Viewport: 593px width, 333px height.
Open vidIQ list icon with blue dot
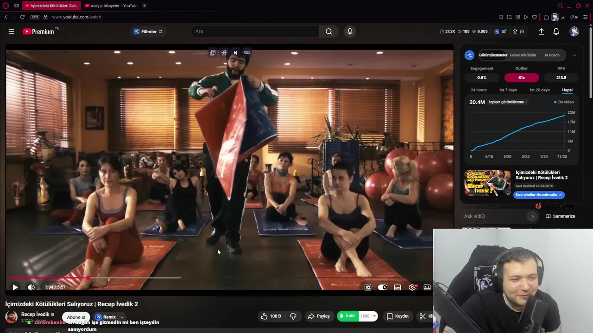click(505, 31)
